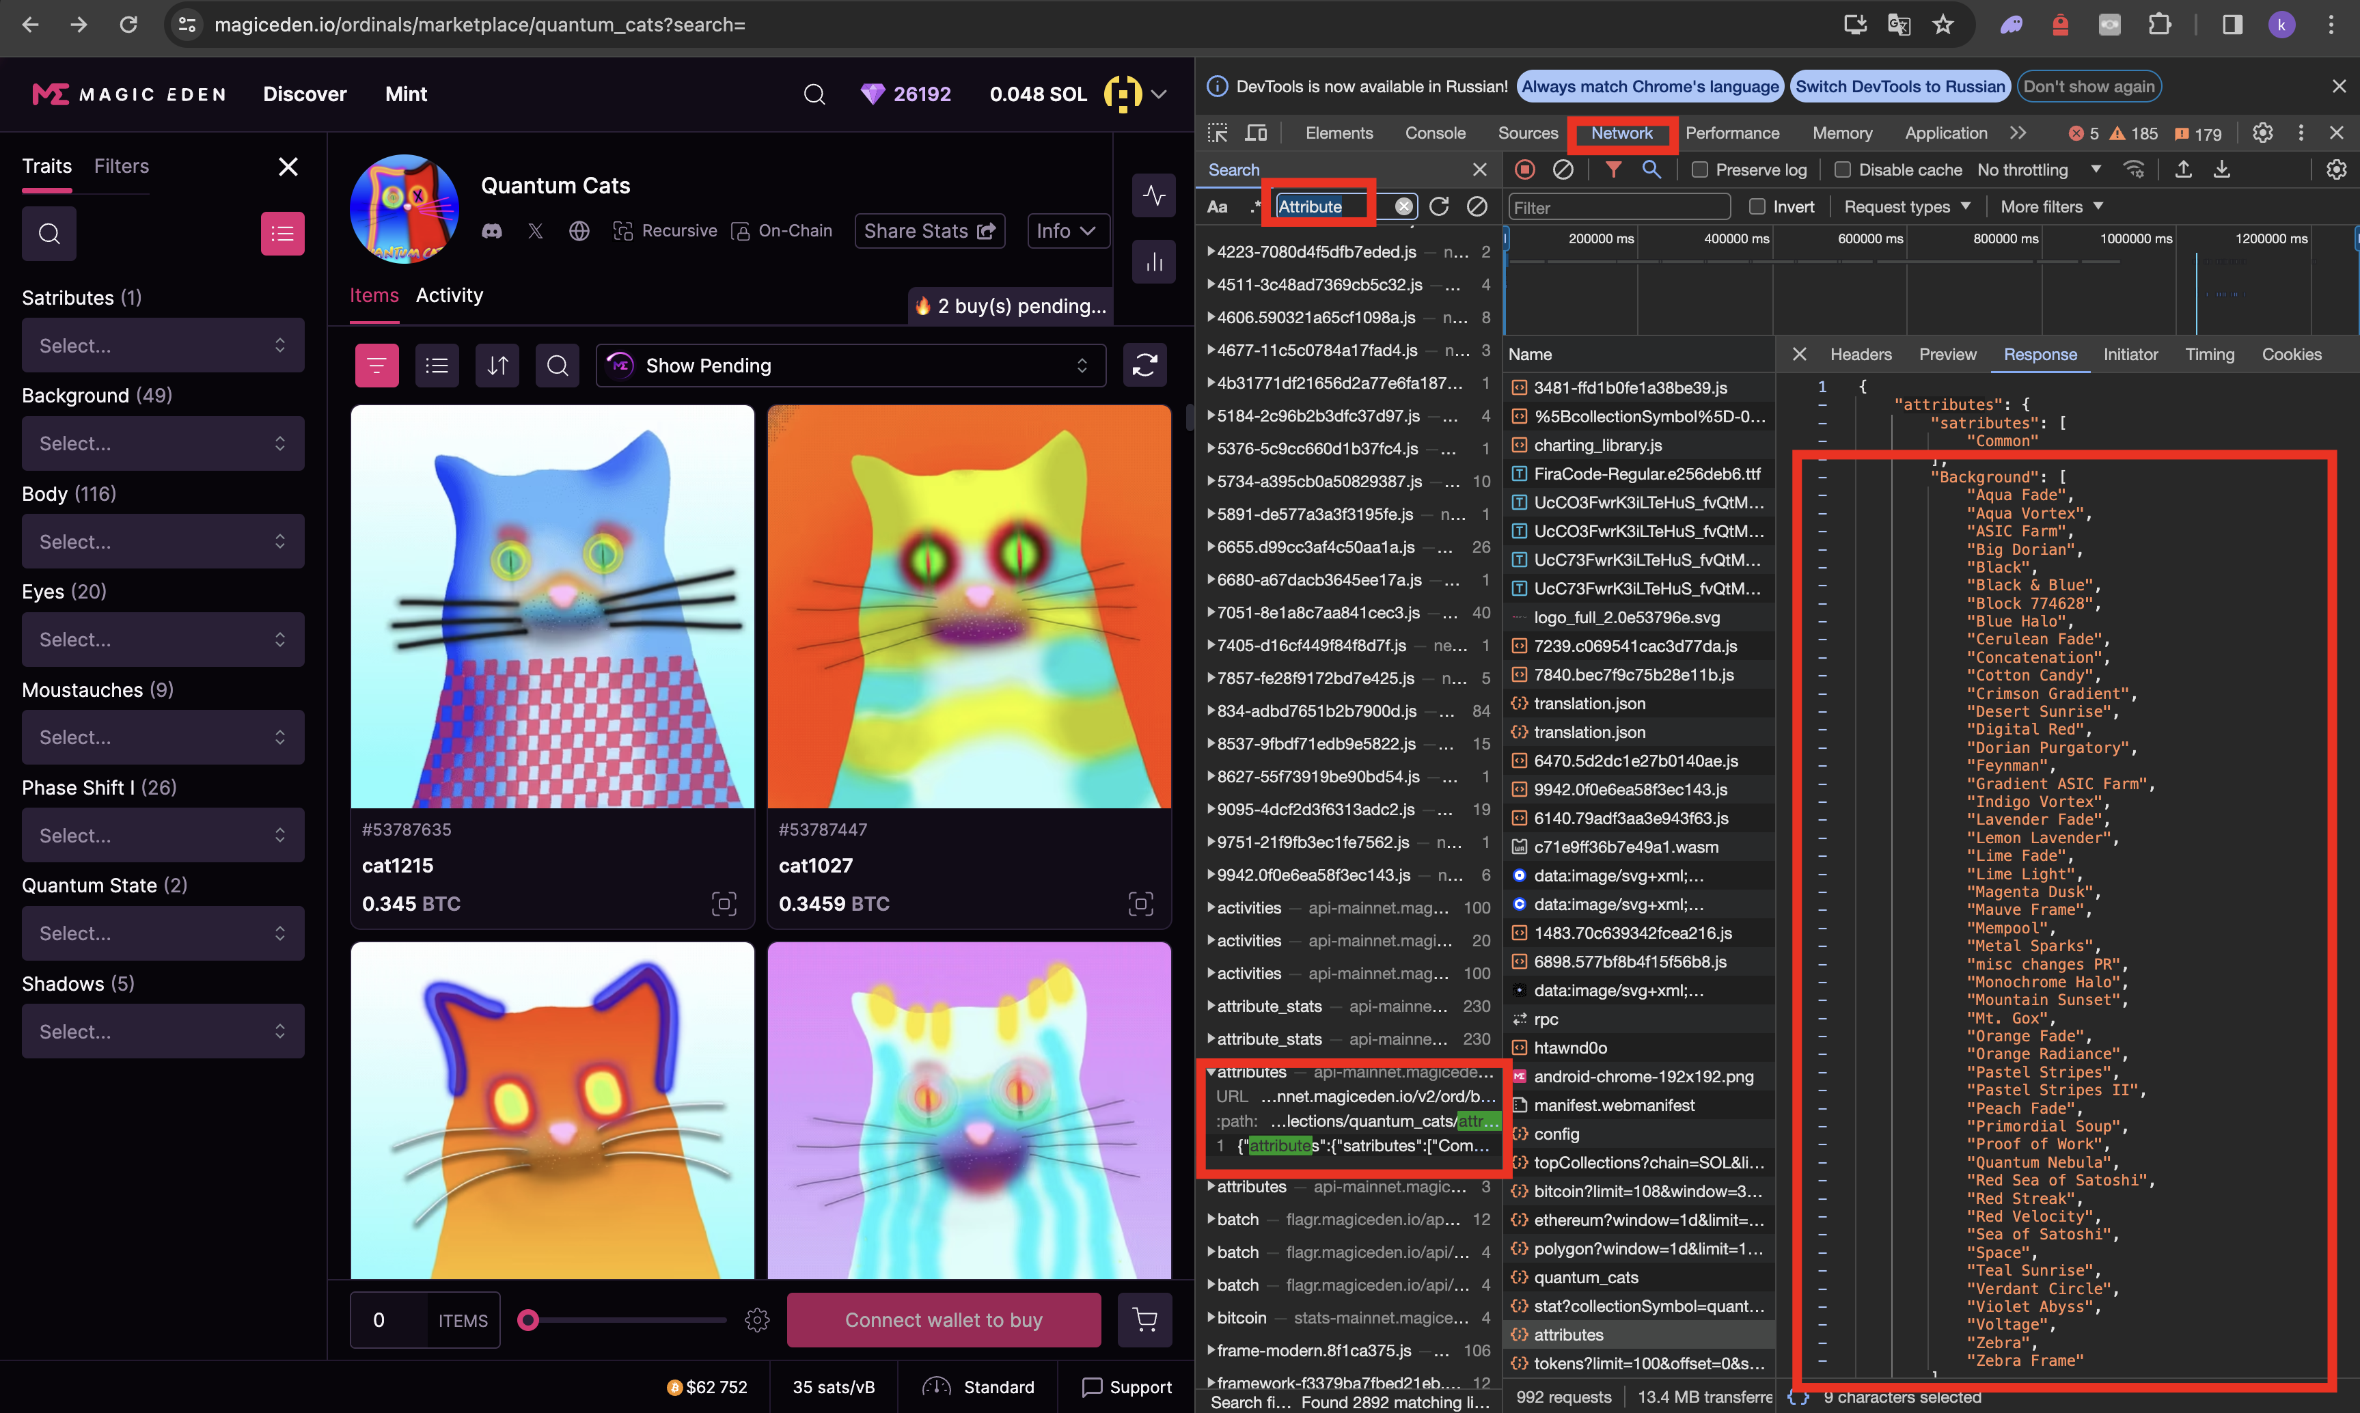Click the items count slider handle
The width and height of the screenshot is (2360, 1413).
528,1319
